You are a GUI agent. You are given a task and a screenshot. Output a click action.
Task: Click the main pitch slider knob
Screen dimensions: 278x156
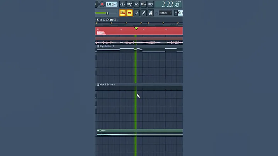[x=107, y=13]
